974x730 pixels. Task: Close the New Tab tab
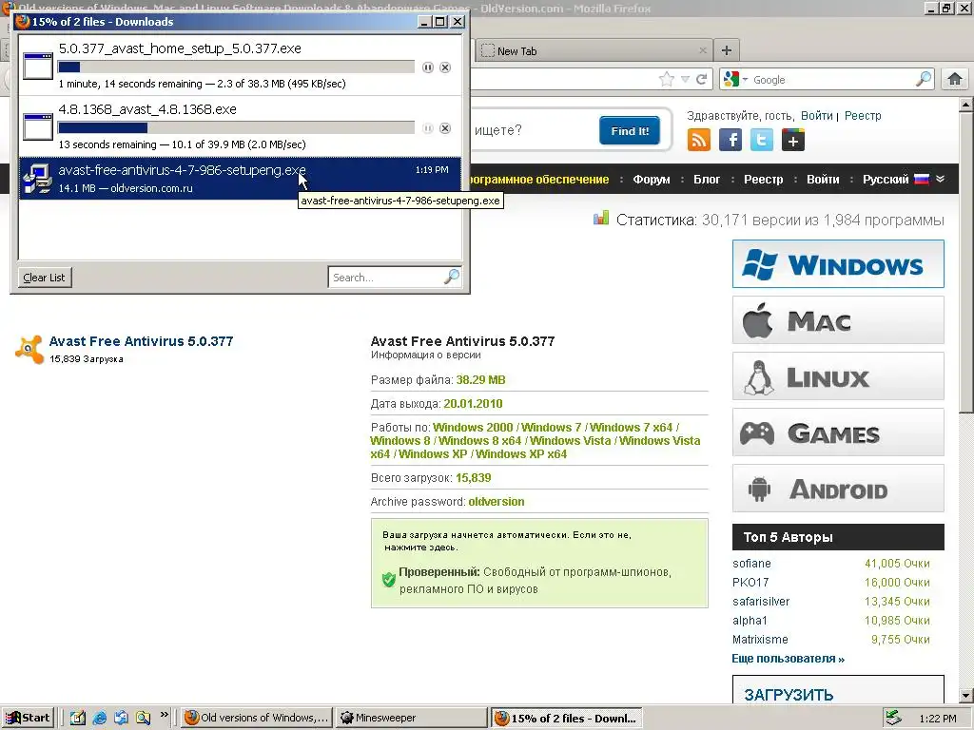(x=703, y=50)
